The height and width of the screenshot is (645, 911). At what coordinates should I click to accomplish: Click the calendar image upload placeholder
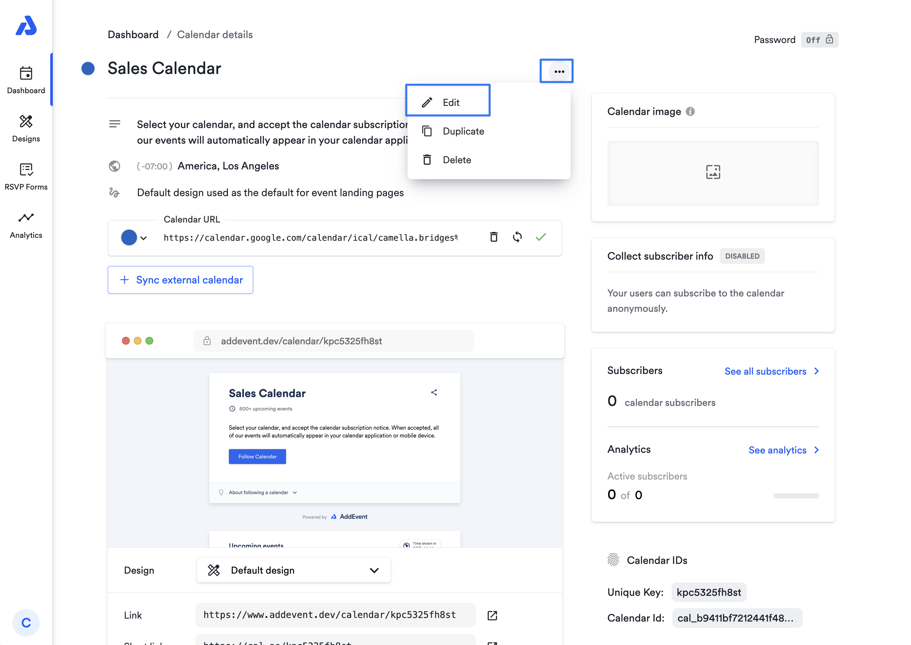[713, 173]
